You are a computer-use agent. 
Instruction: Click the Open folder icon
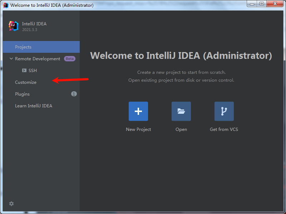click(x=181, y=111)
